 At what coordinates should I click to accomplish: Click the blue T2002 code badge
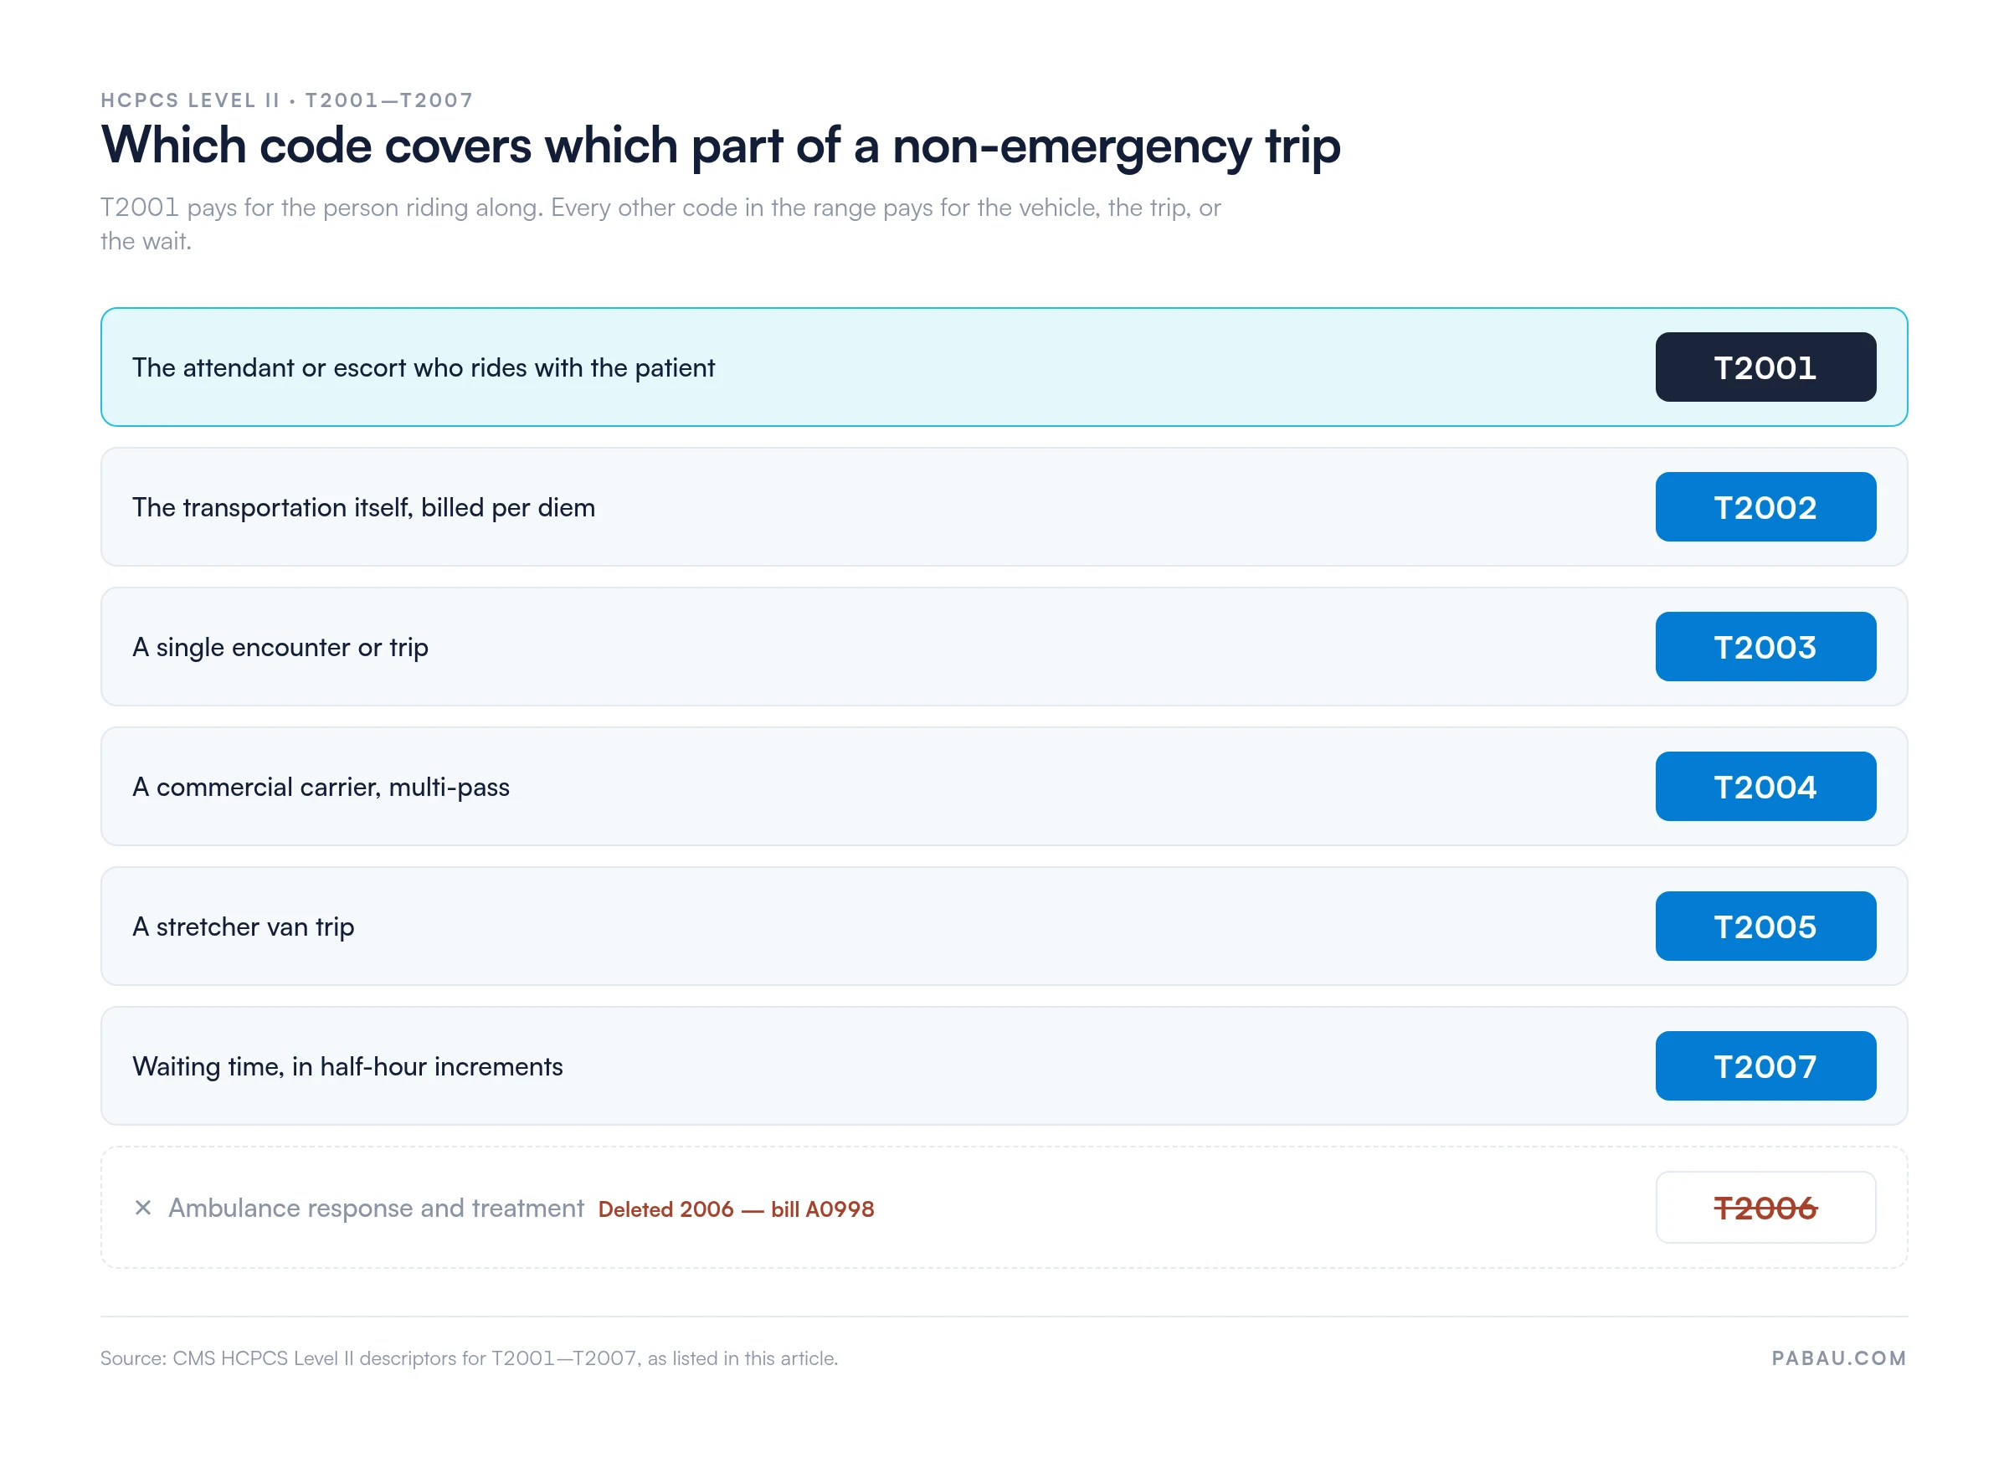pos(1765,506)
